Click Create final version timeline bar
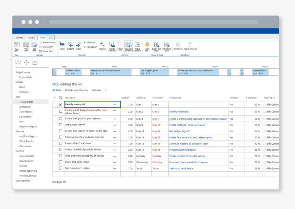This screenshot has width=295, height=209. tap(198, 72)
